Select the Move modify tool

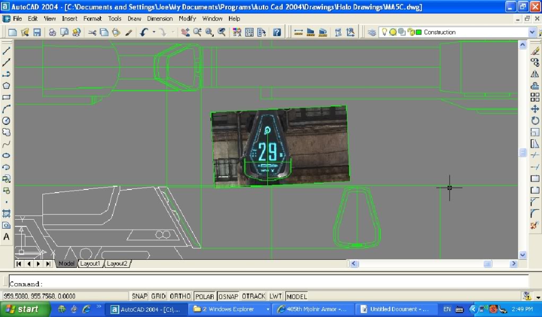pyautogui.click(x=535, y=109)
